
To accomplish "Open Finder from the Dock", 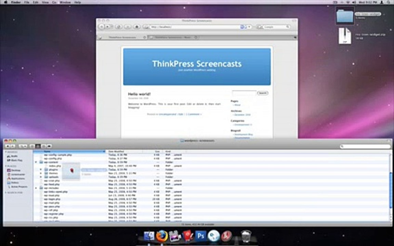I will pos(149,236).
